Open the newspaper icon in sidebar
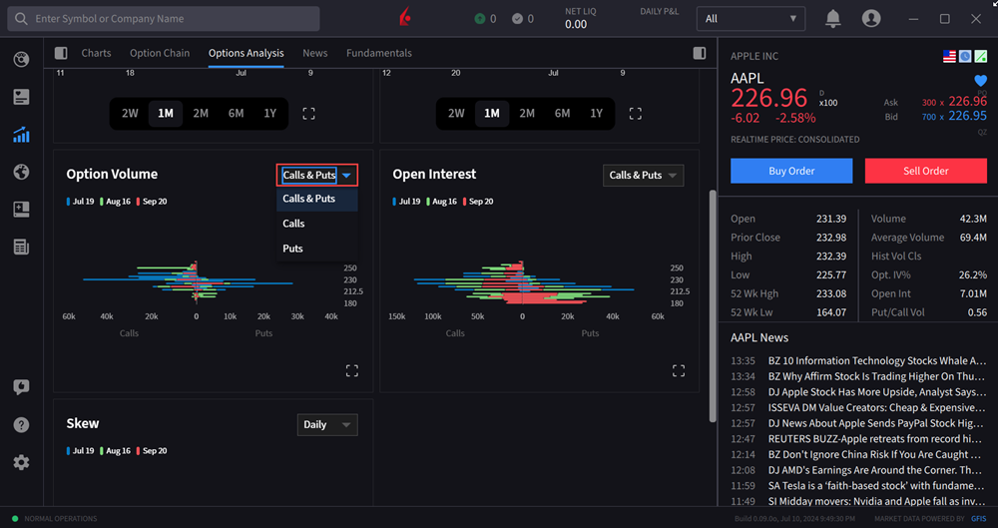 coord(21,248)
